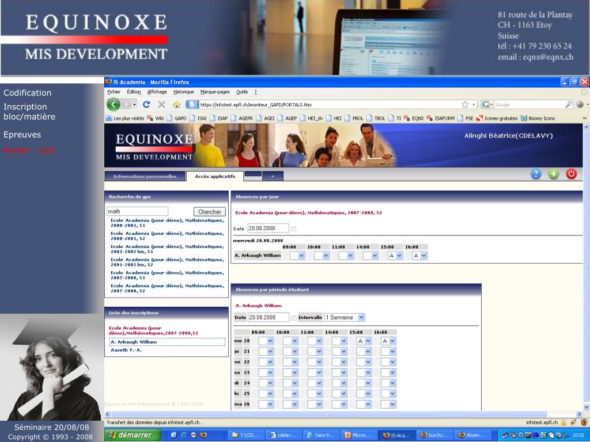Open the 16:00 dropdown showing A in Absences par jour

[x=419, y=256]
